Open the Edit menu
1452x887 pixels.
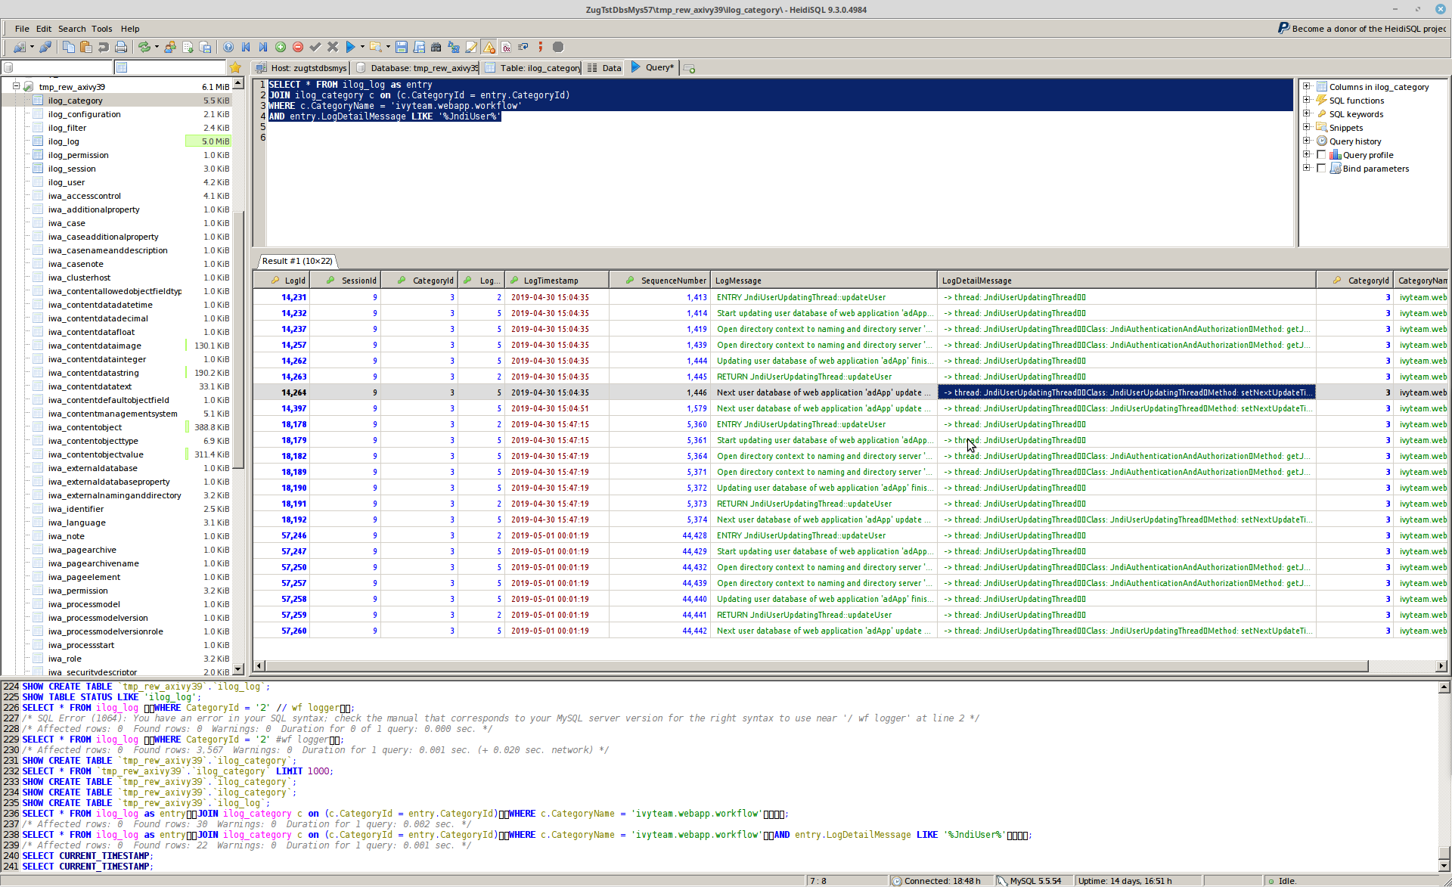(x=44, y=29)
